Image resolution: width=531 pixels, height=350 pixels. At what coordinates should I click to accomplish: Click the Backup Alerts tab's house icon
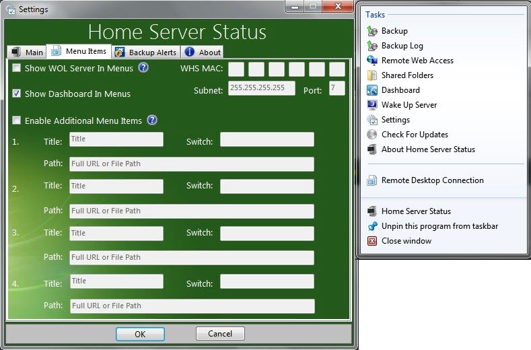tap(120, 52)
